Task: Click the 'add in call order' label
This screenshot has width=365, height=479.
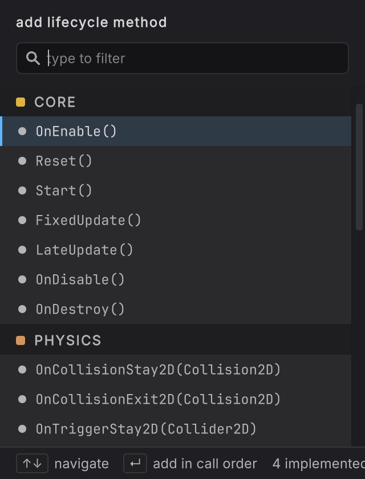Action: pyautogui.click(x=205, y=464)
